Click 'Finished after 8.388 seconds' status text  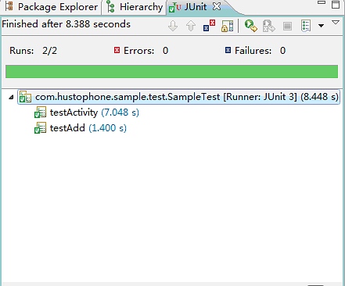pos(66,24)
